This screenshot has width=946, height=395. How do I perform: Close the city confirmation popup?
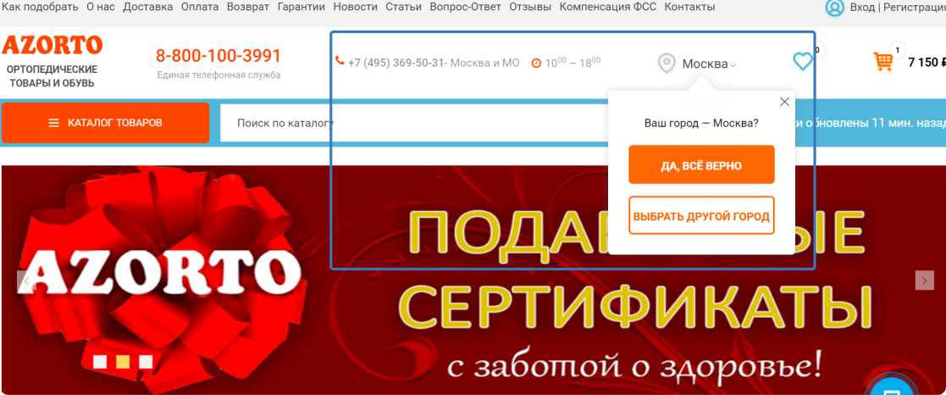[784, 102]
